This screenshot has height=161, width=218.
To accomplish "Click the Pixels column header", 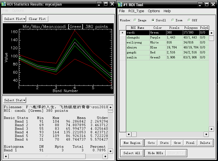I will pos(174,28).
